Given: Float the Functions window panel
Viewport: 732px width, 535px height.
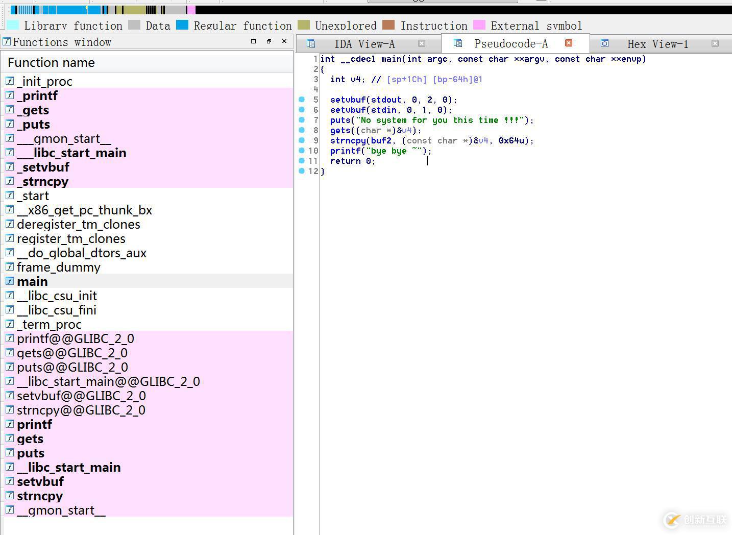Looking at the screenshot, I should point(269,41).
